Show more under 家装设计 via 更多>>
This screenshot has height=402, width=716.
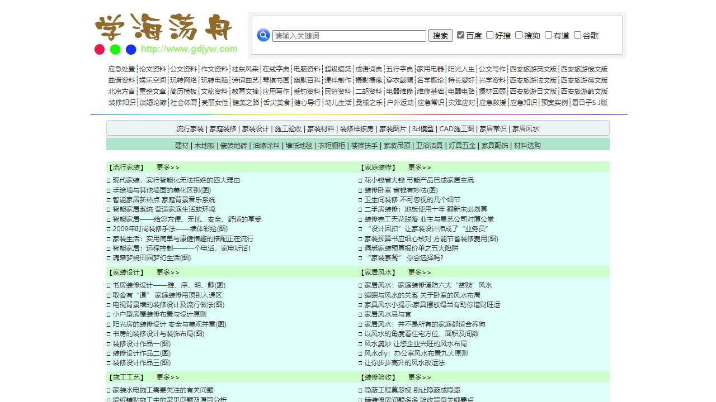click(168, 272)
